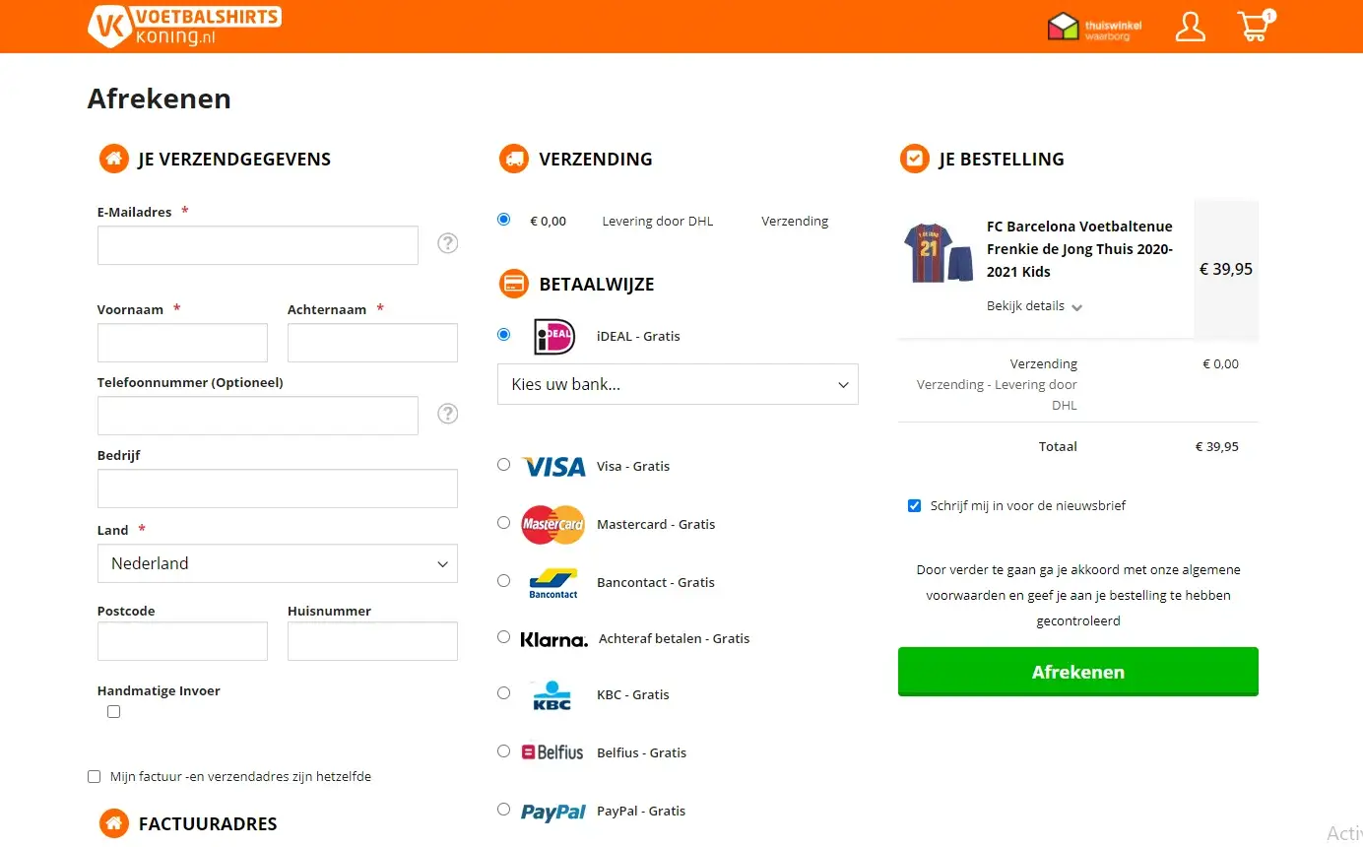Click the account person icon
The image size is (1363, 847).
tap(1190, 27)
